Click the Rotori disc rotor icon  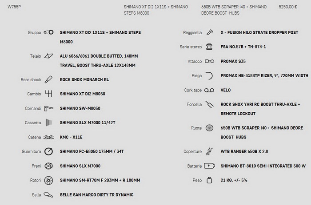48,181
